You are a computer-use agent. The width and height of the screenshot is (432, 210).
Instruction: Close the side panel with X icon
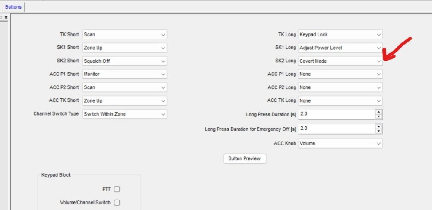tap(6, 17)
